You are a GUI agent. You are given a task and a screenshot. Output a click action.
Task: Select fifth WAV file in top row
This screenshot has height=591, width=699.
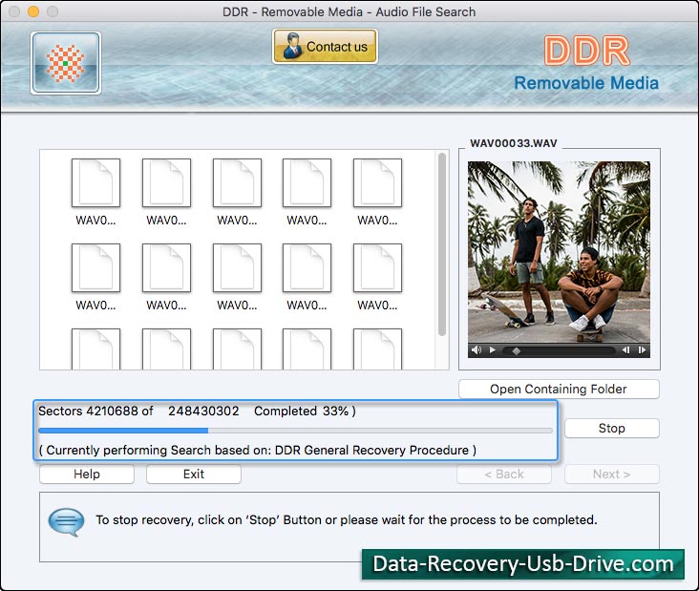tap(377, 193)
